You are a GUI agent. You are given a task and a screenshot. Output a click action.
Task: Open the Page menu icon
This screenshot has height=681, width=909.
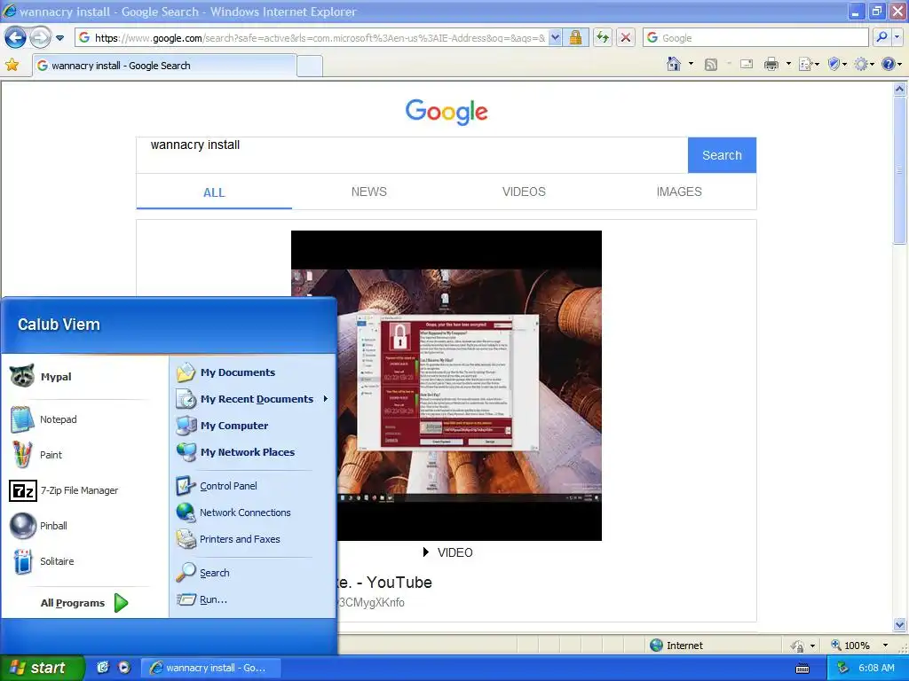click(x=809, y=64)
